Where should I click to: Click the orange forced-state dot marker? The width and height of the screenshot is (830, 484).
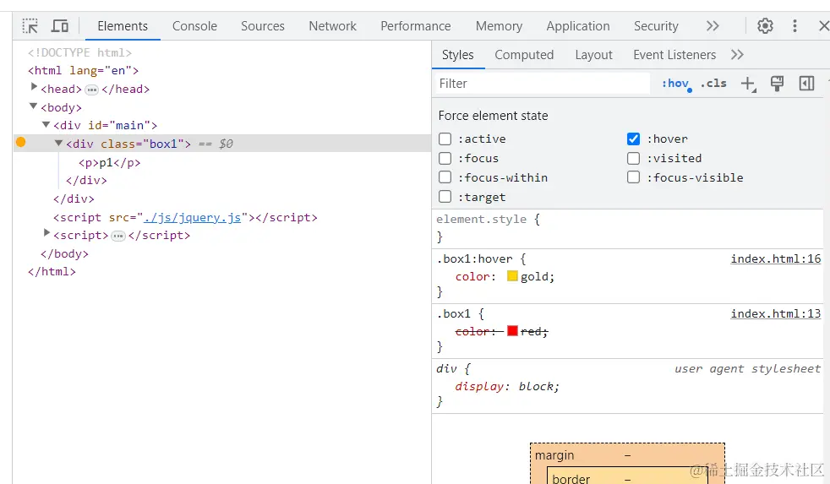[x=20, y=142]
